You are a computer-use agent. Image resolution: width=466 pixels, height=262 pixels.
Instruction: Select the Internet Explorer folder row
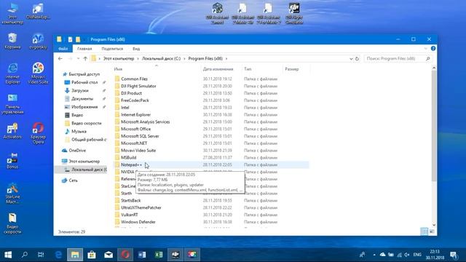(211, 115)
